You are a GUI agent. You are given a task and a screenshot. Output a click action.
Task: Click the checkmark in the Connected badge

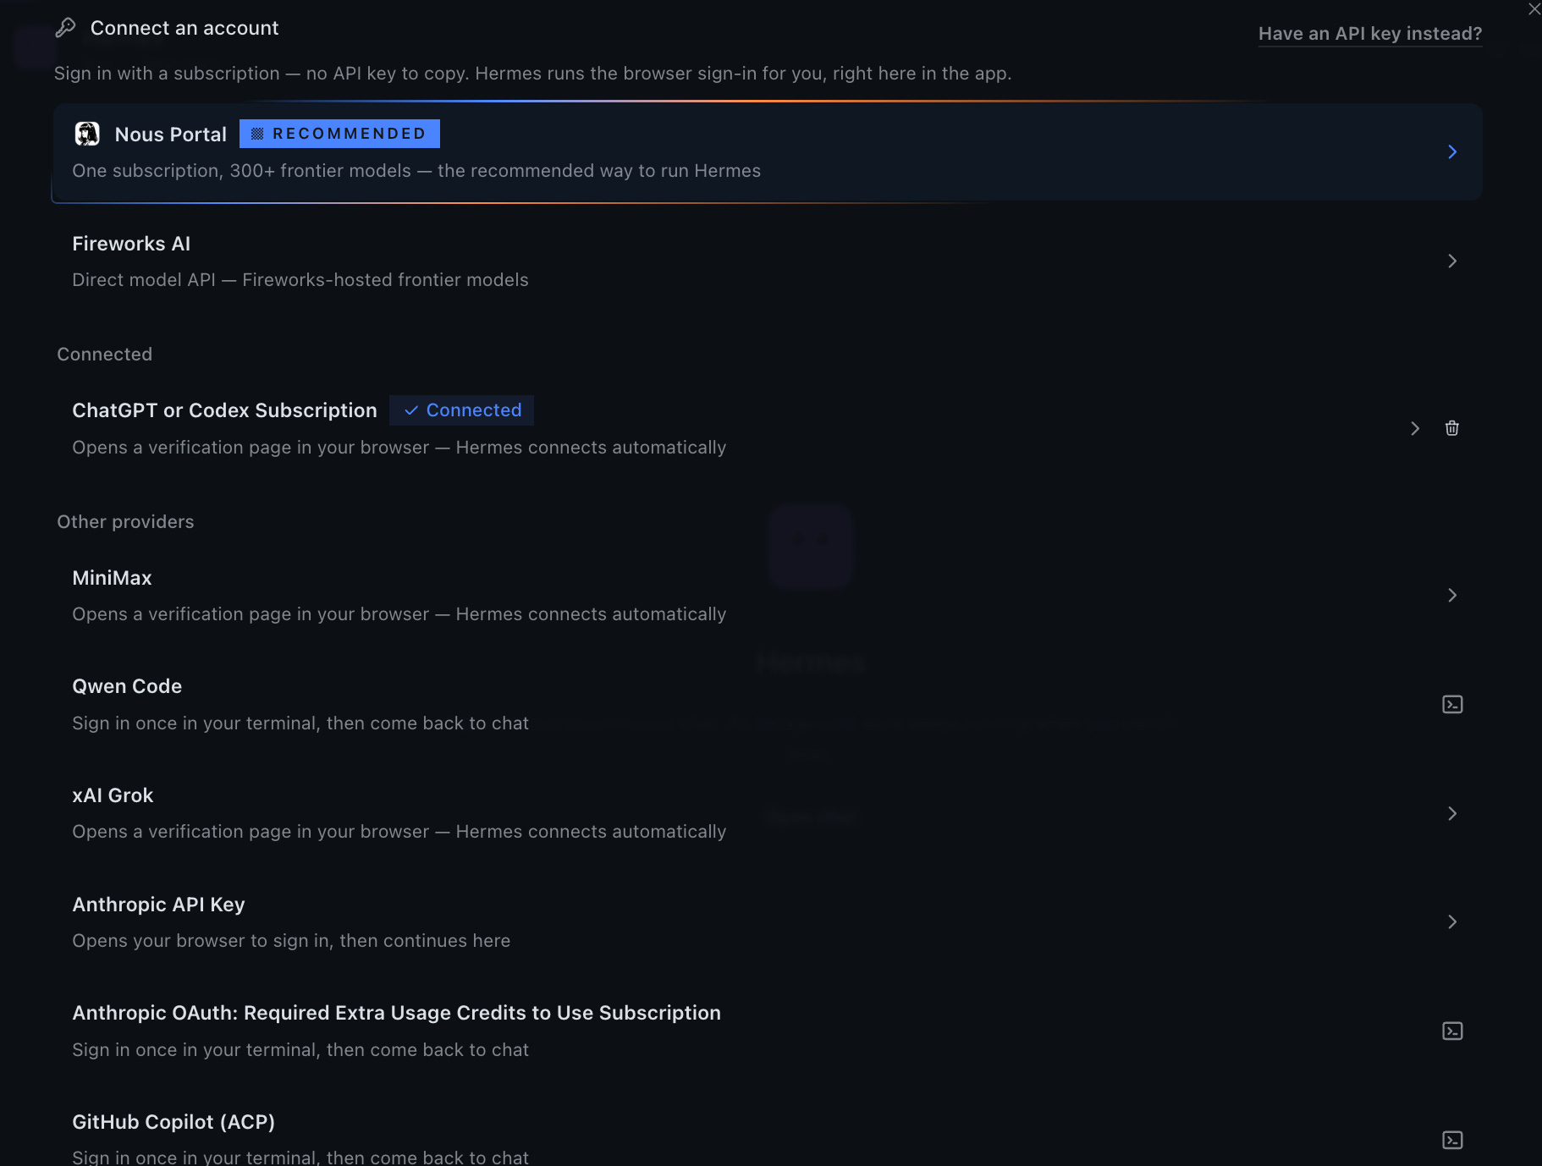[x=411, y=410]
